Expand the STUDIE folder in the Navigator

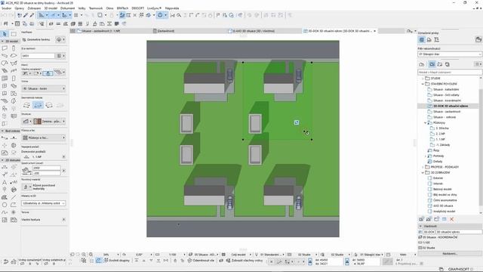pyautogui.click(x=423, y=79)
